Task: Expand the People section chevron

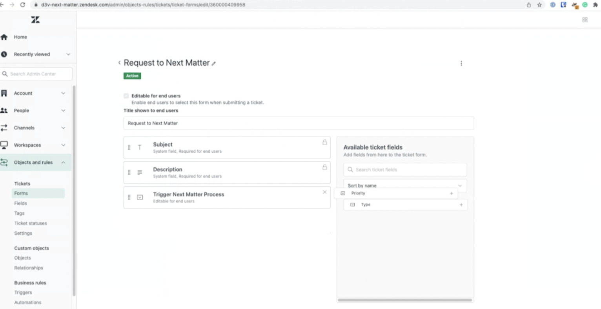Action: 63,111
